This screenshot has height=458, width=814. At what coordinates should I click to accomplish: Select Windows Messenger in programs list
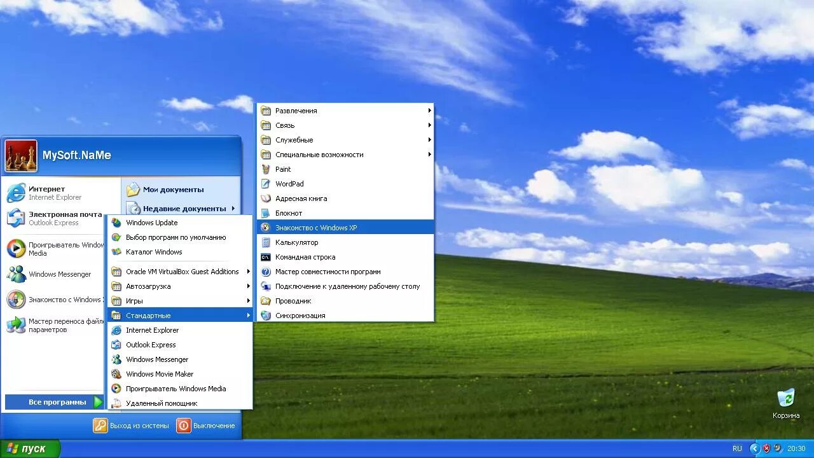pyautogui.click(x=180, y=359)
